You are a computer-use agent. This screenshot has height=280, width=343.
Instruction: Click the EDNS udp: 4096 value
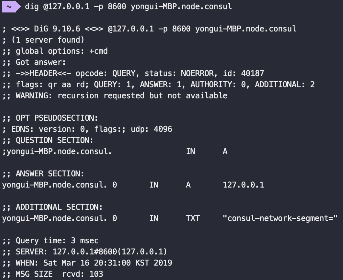(151, 129)
